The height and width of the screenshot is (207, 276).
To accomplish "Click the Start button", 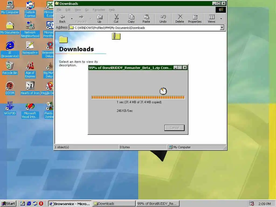I will (x=8, y=204).
